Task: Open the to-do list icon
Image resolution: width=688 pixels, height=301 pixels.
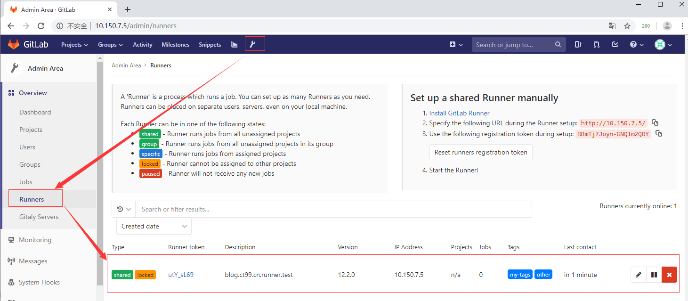Action: [x=615, y=45]
